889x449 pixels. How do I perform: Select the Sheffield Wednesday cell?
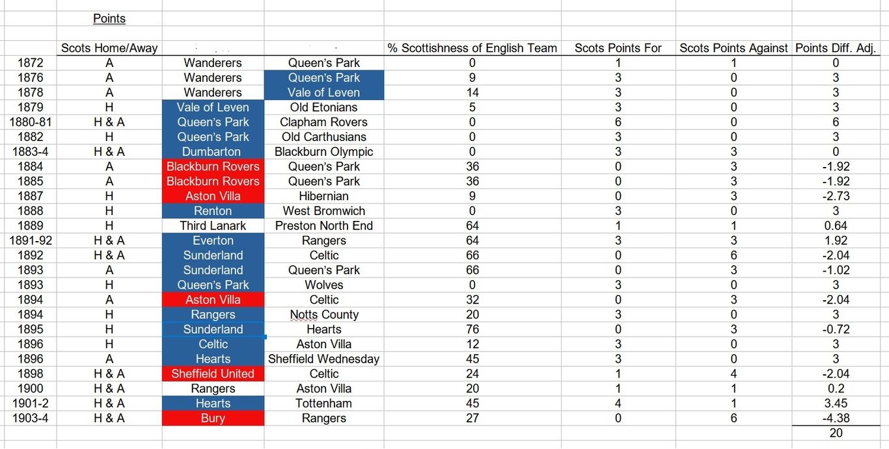pos(324,359)
